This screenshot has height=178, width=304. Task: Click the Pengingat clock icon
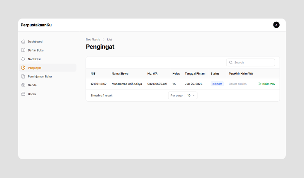pyautogui.click(x=23, y=68)
